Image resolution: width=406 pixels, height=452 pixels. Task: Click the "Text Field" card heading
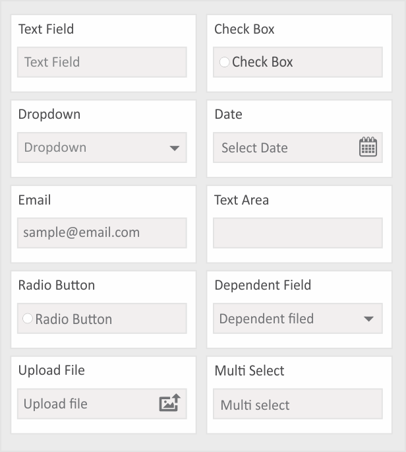pos(46,29)
